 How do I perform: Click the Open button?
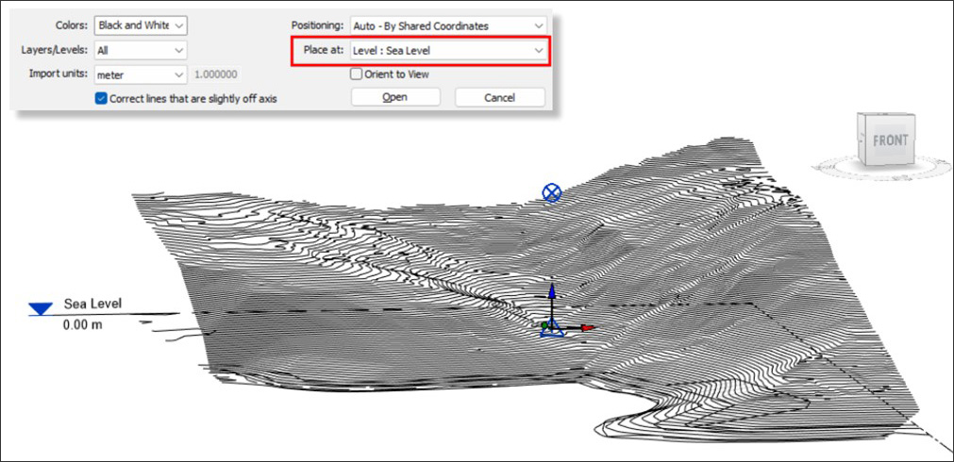[x=394, y=97]
